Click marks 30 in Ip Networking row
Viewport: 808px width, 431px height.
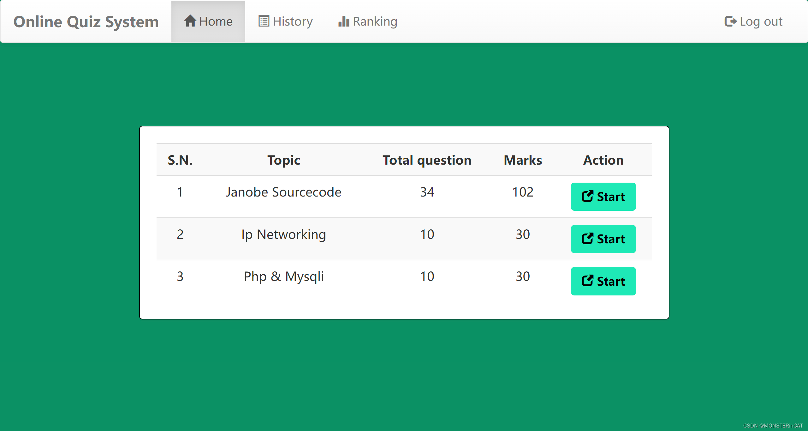523,234
